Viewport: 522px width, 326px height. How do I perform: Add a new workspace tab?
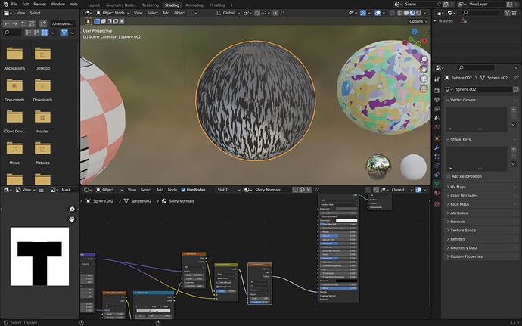click(x=231, y=5)
